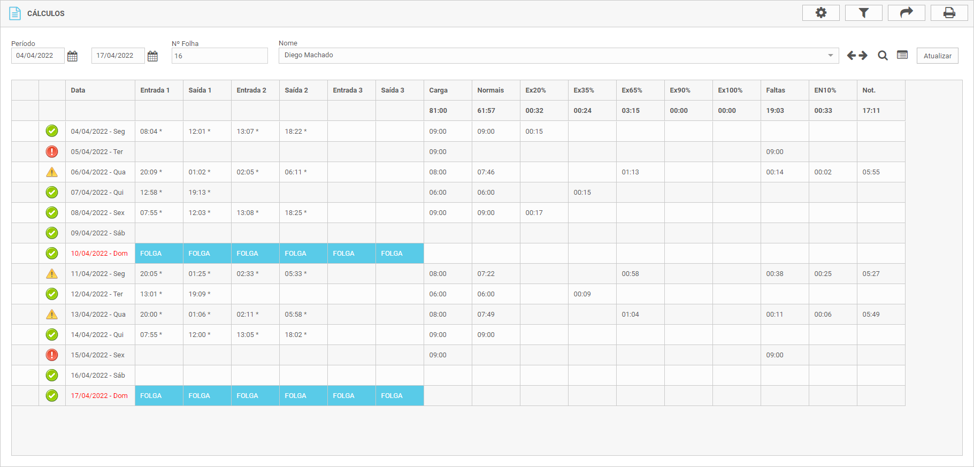
Task: Select the 17/04/2022 - Dom row date
Action: click(99, 396)
